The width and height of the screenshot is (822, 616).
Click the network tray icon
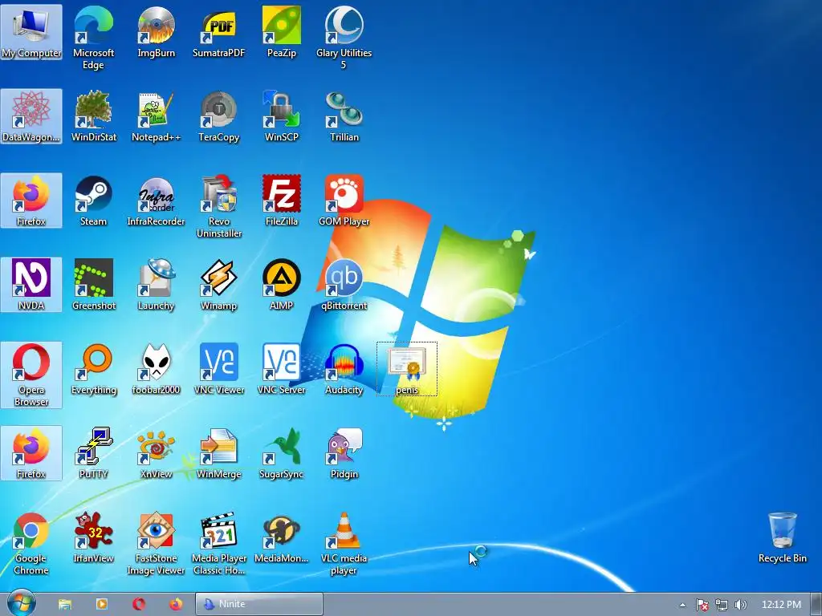[722, 605]
